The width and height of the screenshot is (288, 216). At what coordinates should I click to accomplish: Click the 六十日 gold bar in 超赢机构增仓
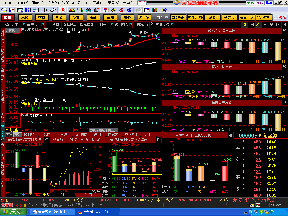(278, 86)
